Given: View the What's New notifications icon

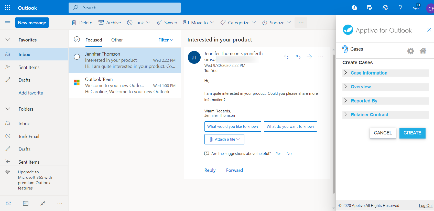Looking at the screenshot, I should (416, 7).
